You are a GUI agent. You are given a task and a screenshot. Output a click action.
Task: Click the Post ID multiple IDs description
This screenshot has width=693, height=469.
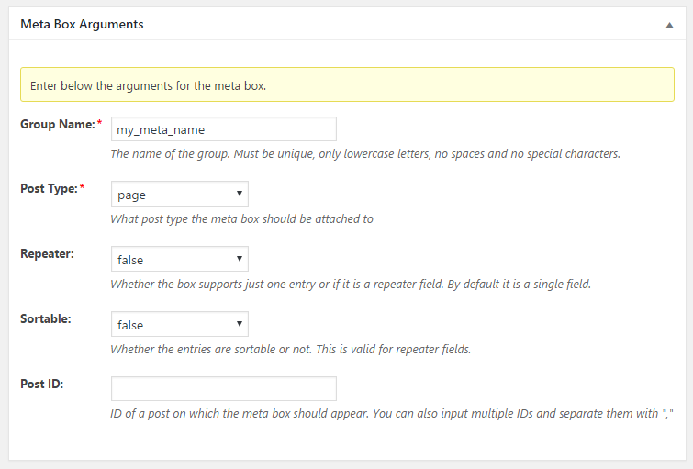tap(392, 414)
